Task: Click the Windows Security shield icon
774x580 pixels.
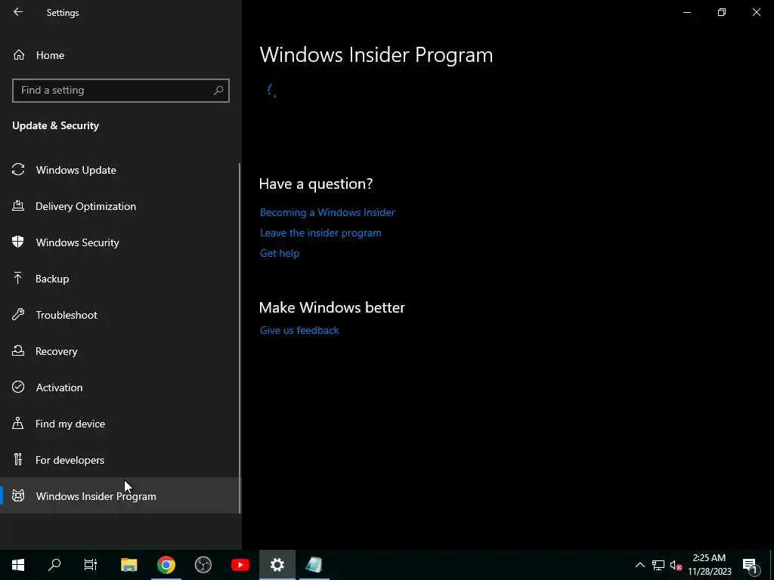Action: click(x=18, y=242)
